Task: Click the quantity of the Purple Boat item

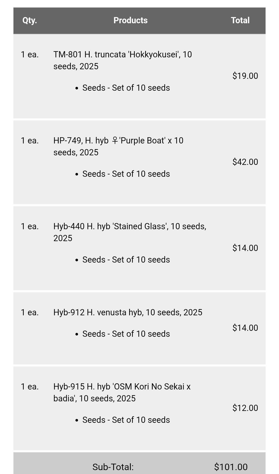Action: click(x=30, y=141)
